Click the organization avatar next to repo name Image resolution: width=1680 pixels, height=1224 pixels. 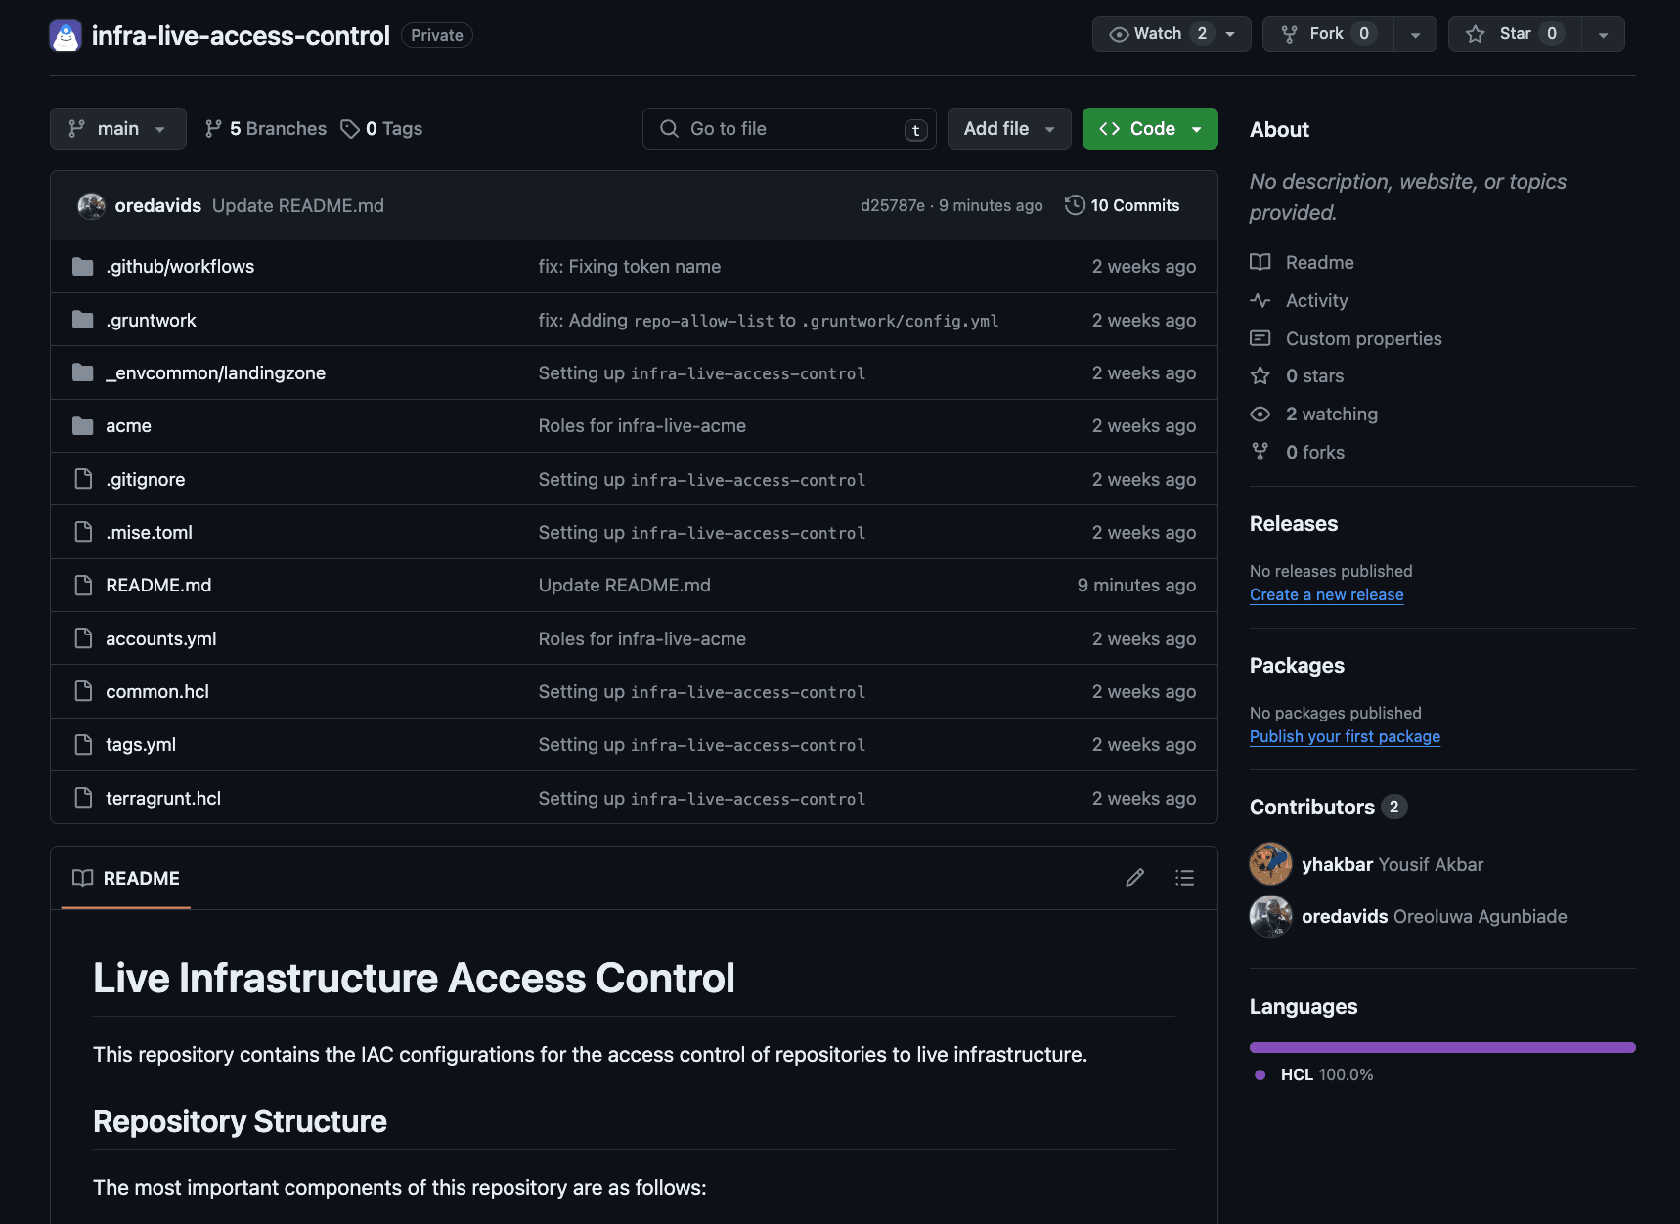(x=66, y=35)
